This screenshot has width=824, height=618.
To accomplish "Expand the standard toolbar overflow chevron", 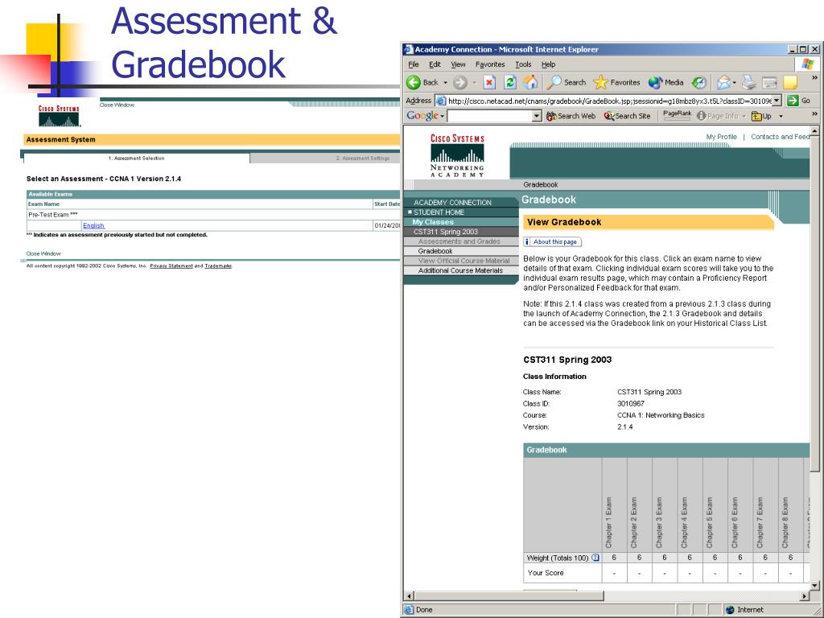I will coord(814,78).
